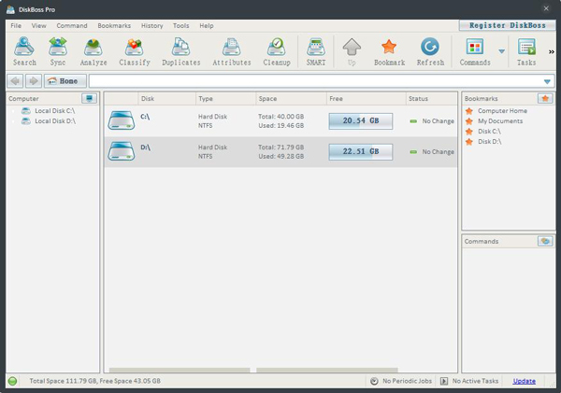Select Local Disk C:\ in tree
Viewport: 561px width, 393px height.
coord(55,111)
